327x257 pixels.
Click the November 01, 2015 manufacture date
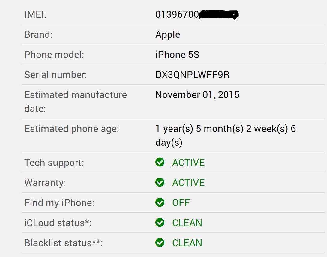(197, 95)
